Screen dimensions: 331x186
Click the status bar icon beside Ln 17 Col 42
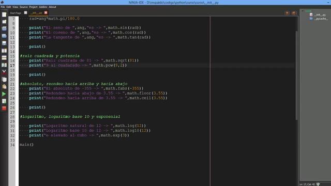pos(318,184)
